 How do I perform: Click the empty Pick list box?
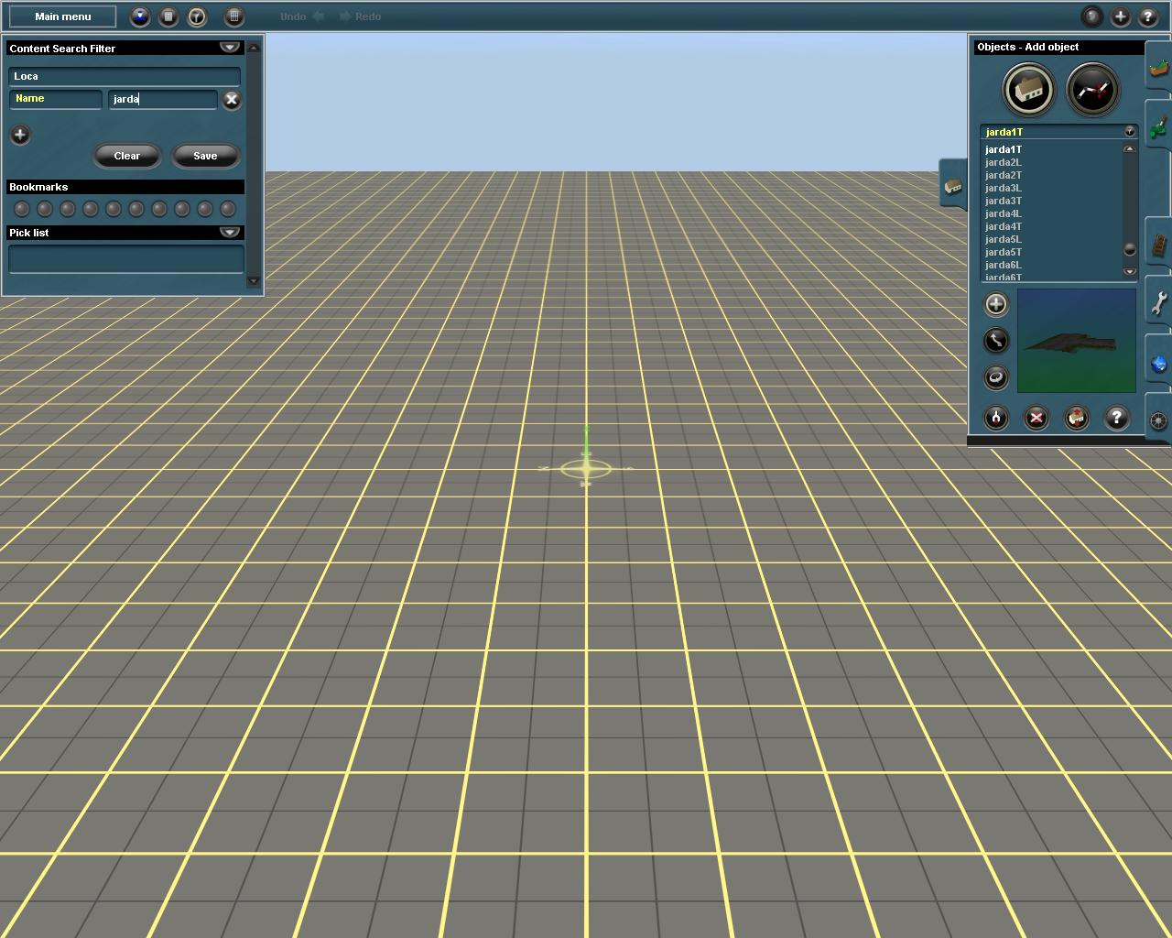point(126,258)
